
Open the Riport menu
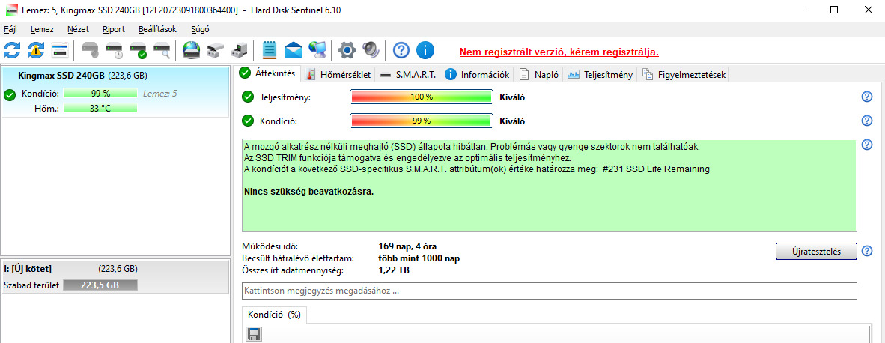point(114,30)
